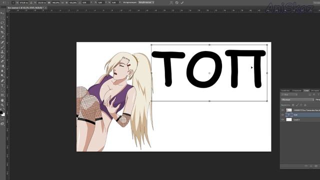Switch to the tab right of Слои
320x180 pixels.
(315, 90)
